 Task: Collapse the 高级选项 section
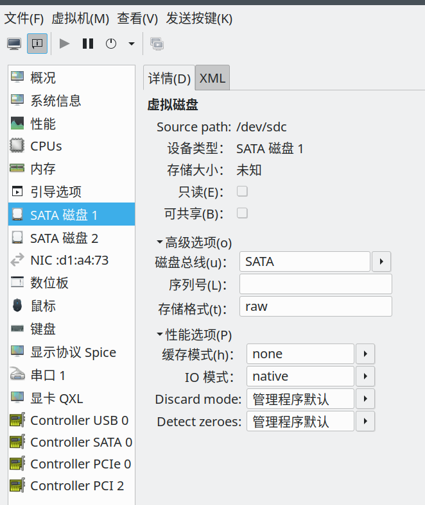pyautogui.click(x=160, y=243)
